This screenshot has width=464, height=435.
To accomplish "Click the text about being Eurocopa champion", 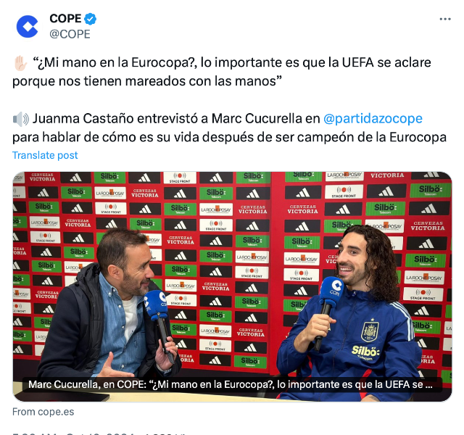I will pos(229,137).
